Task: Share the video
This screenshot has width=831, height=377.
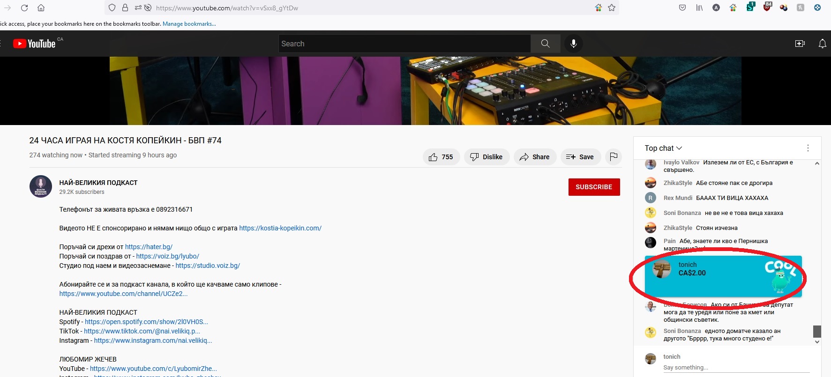Action: tap(535, 157)
